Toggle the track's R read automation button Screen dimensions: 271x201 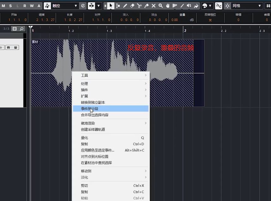pyautogui.click(x=9, y=47)
